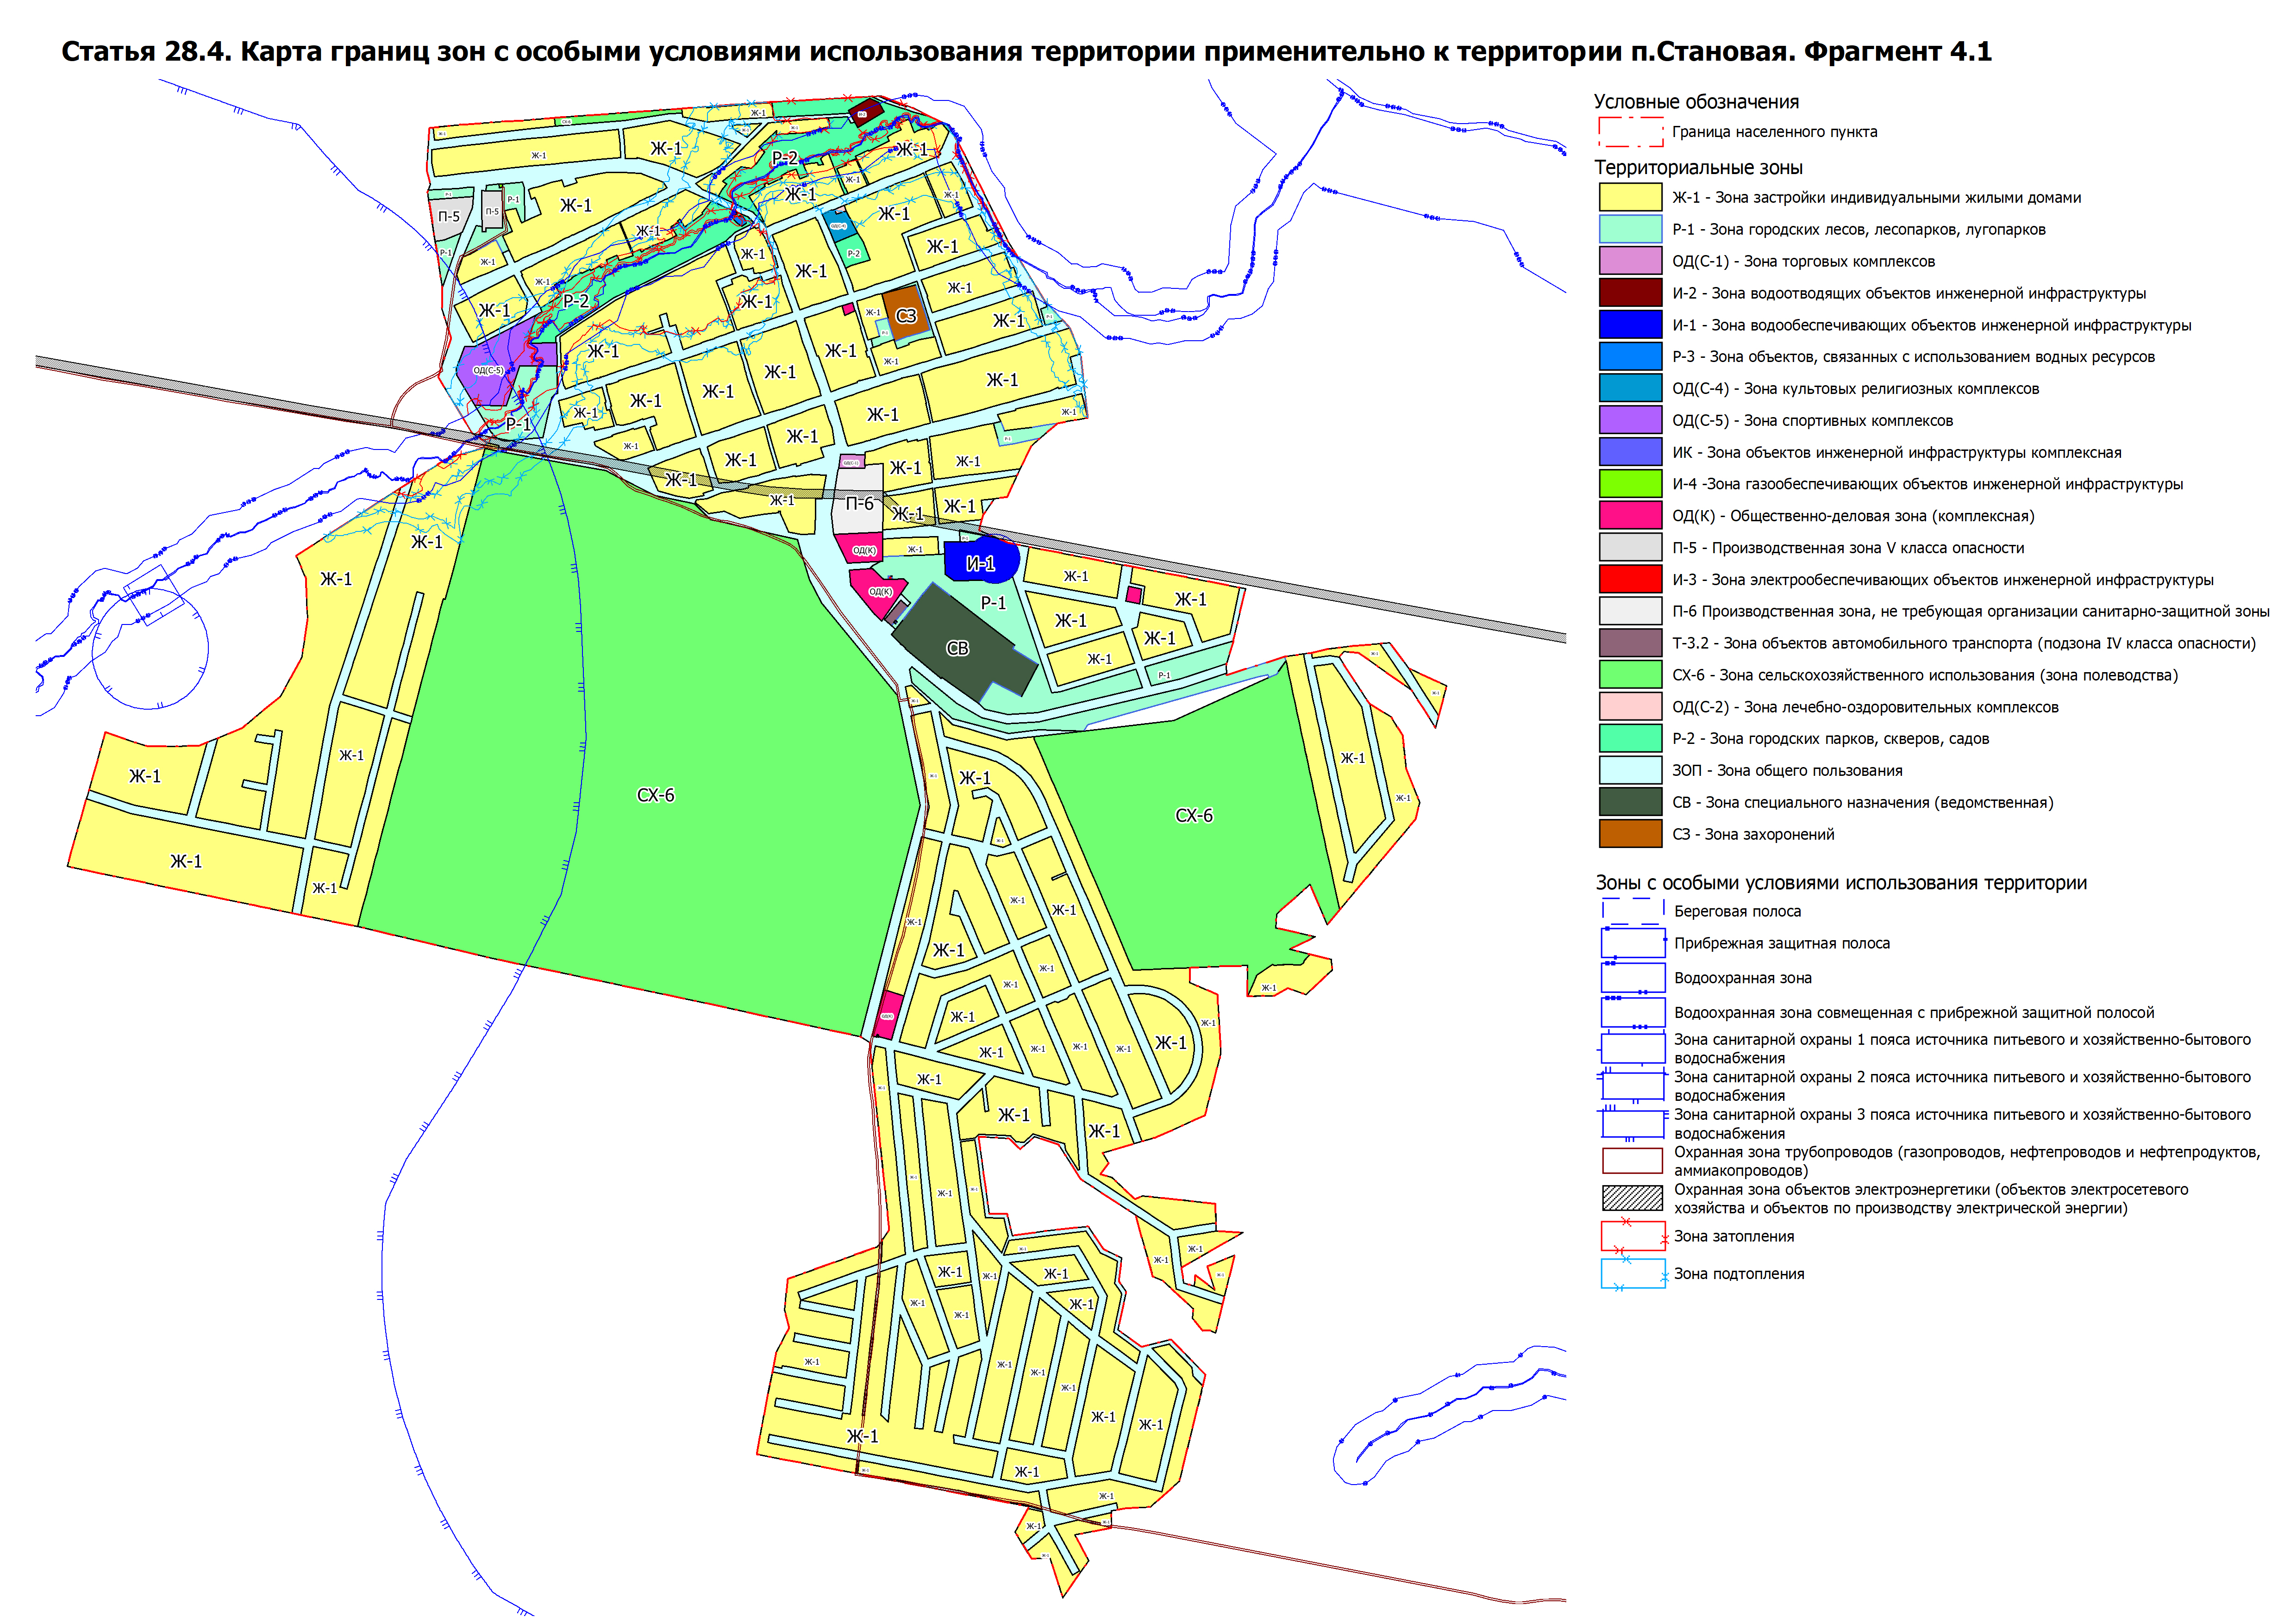Click the dark green СВ legend swatch
The image size is (2296, 1623).
pyautogui.click(x=1630, y=802)
